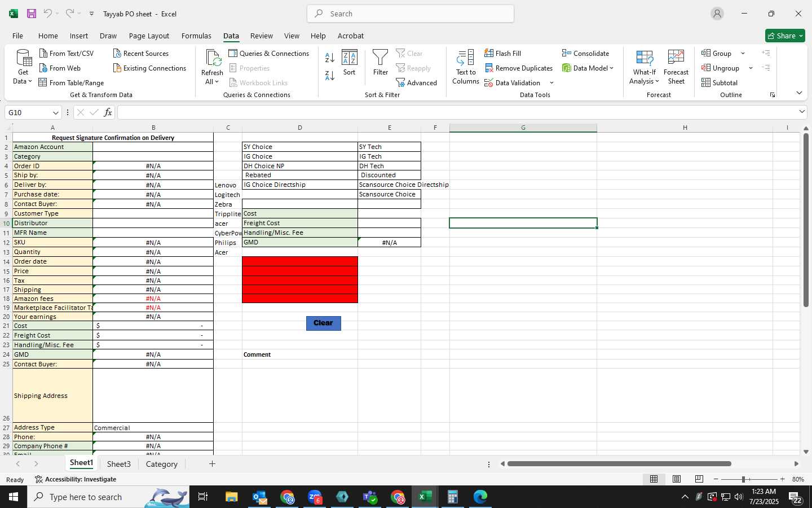Open Excel from the taskbar

[x=425, y=497]
